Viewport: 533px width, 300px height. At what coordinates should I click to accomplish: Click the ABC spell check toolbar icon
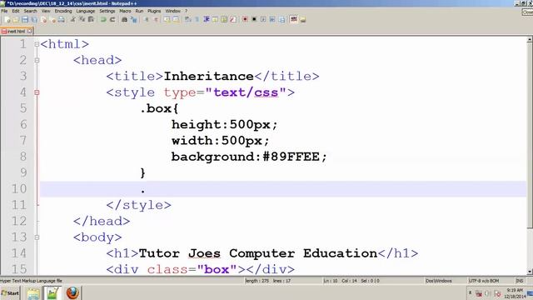tap(294, 19)
